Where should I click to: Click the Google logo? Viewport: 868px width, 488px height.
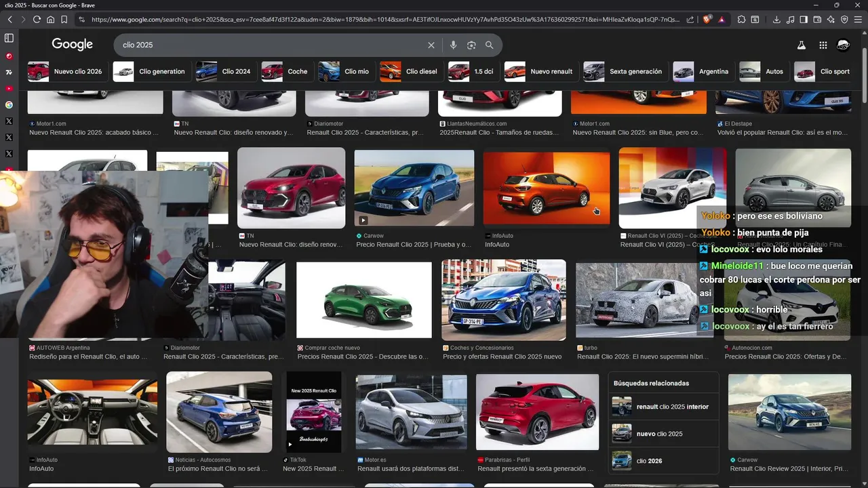pos(73,45)
